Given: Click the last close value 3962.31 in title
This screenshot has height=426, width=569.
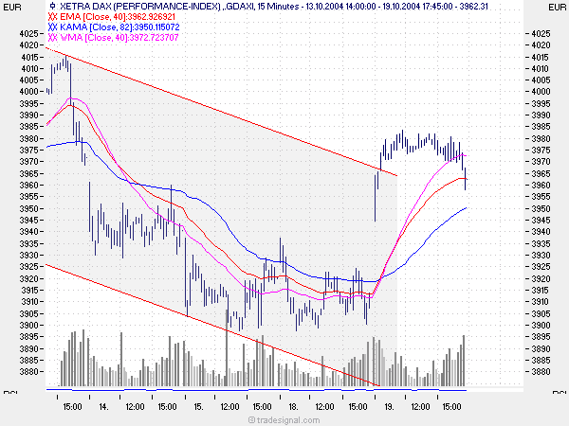Looking at the screenshot, I should pos(473,7).
